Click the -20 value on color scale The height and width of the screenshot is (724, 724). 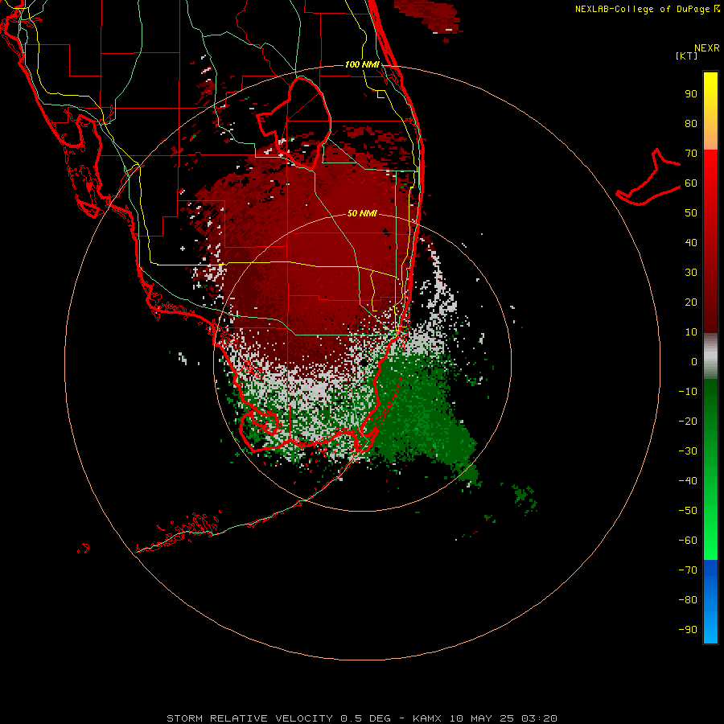click(688, 421)
